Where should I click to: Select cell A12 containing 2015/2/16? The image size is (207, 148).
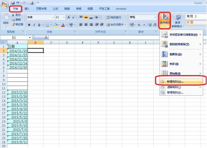tap(18, 92)
